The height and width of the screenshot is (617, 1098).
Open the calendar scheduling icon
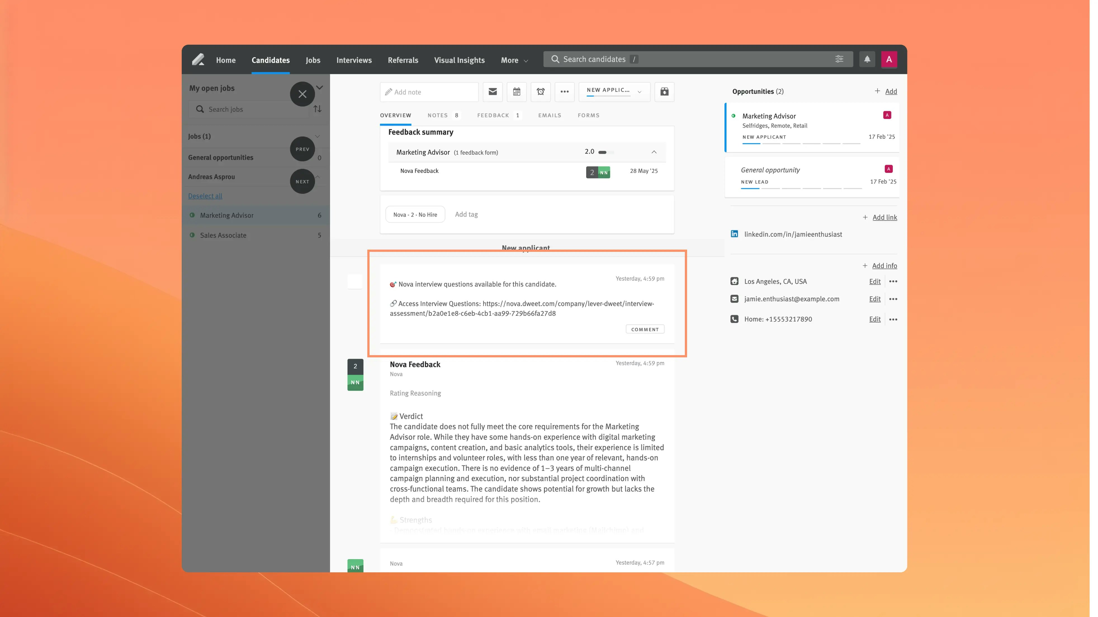[x=517, y=92]
